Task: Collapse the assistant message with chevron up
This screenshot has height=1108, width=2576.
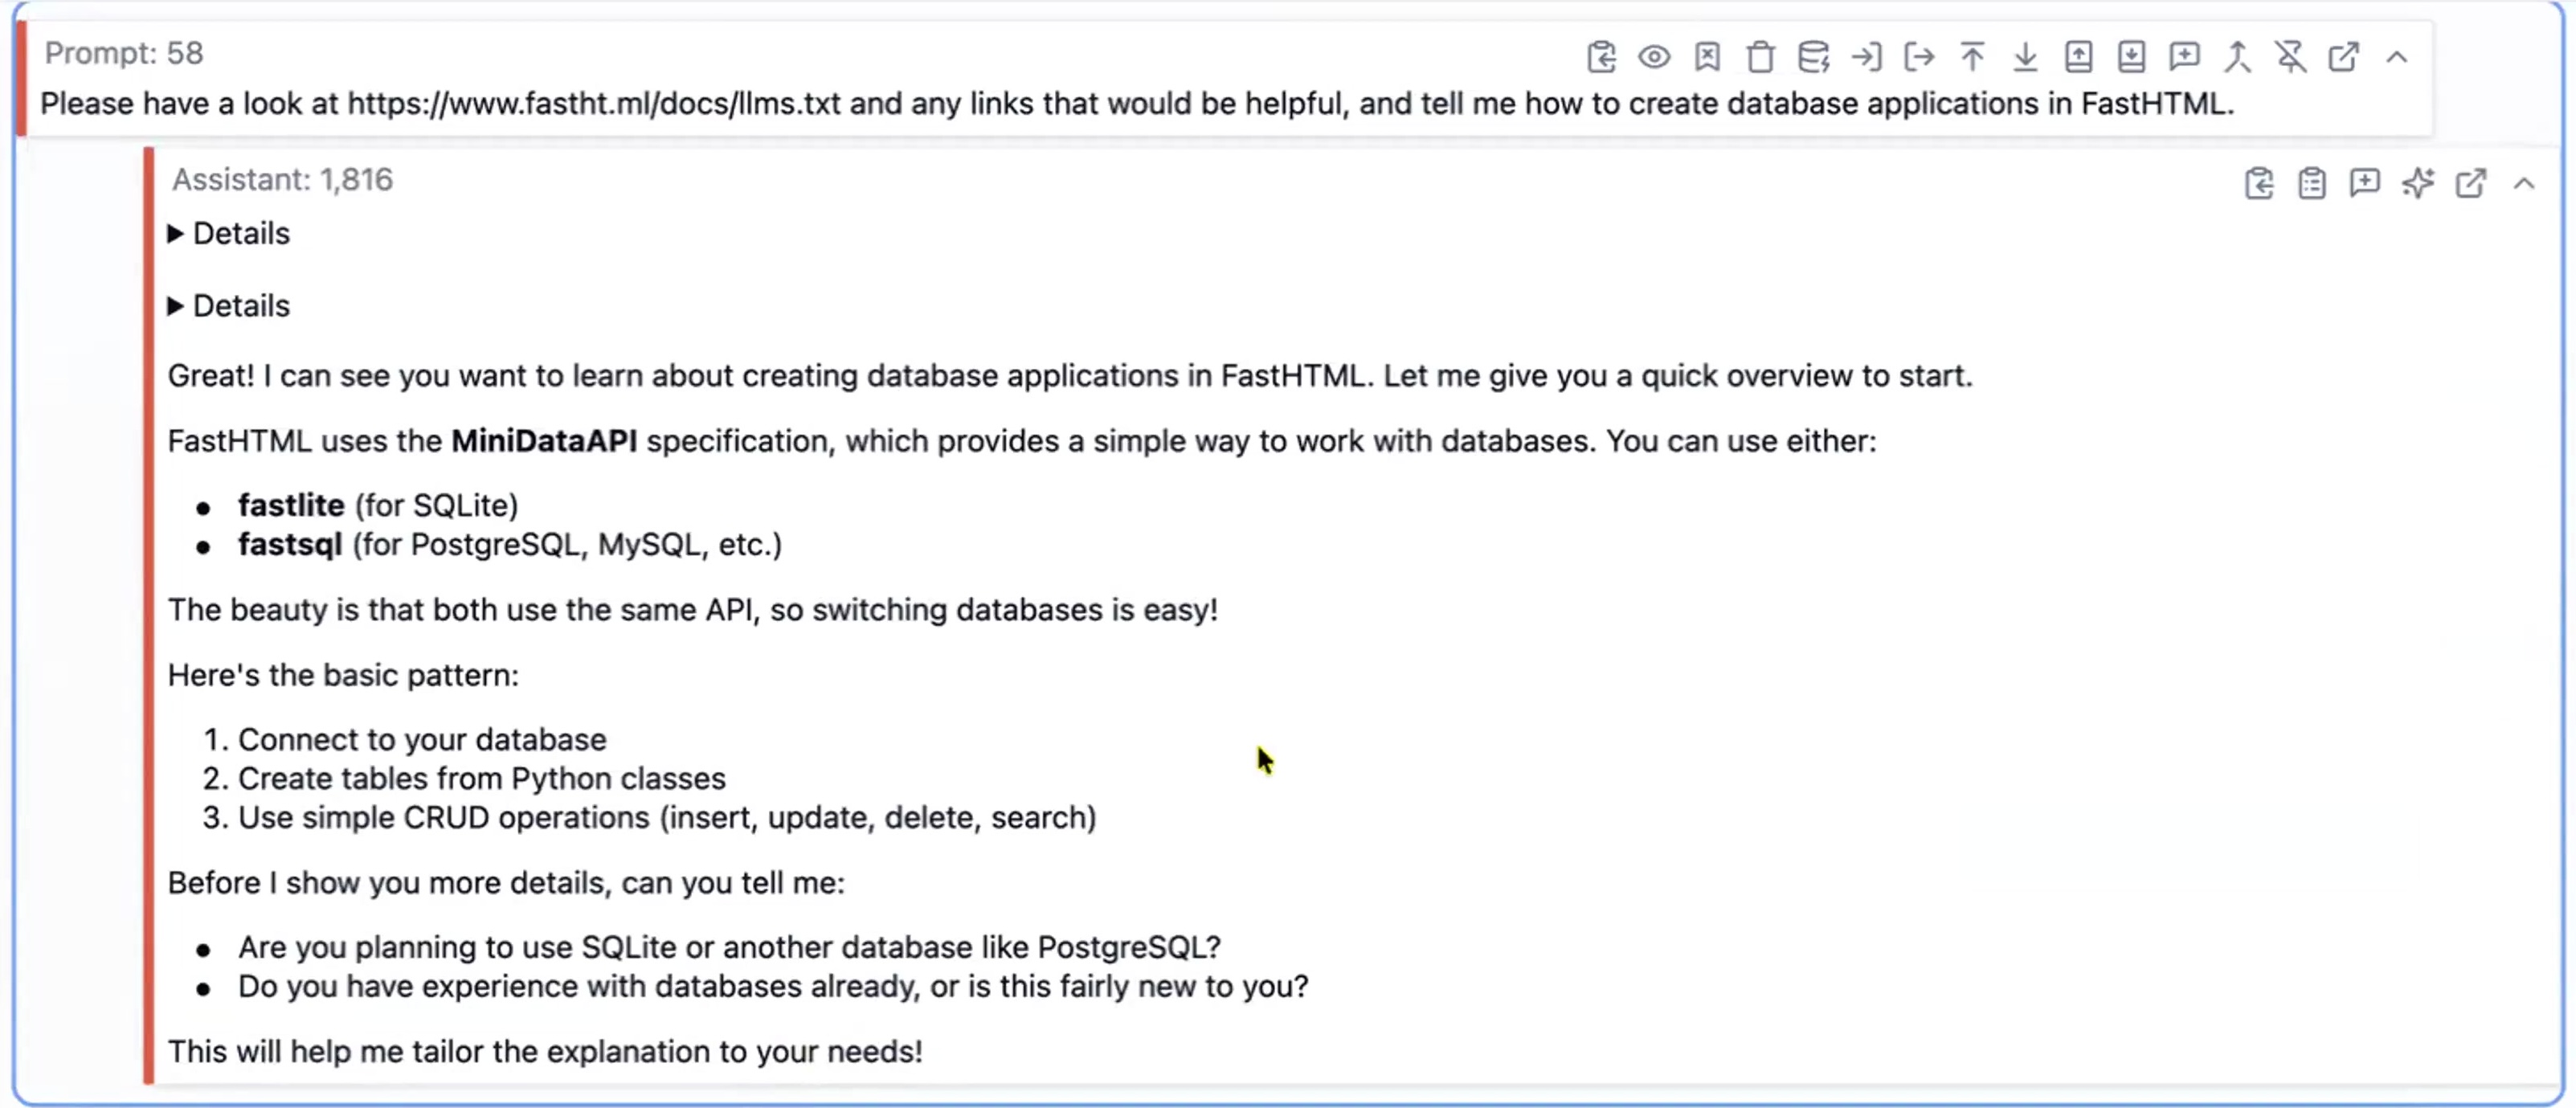Action: click(2523, 184)
